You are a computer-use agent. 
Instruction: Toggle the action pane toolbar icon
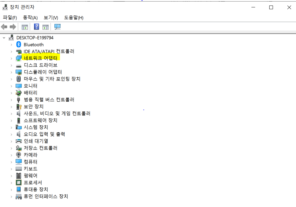coord(45,27)
